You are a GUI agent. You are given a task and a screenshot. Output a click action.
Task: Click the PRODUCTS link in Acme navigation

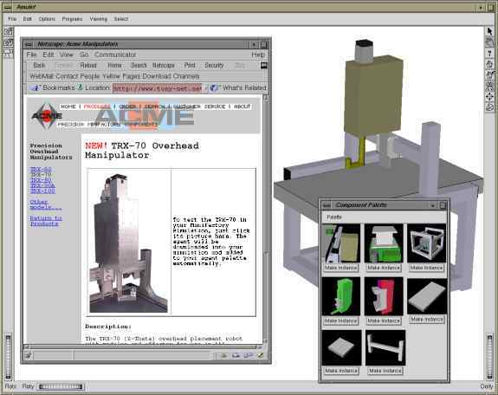click(x=97, y=107)
